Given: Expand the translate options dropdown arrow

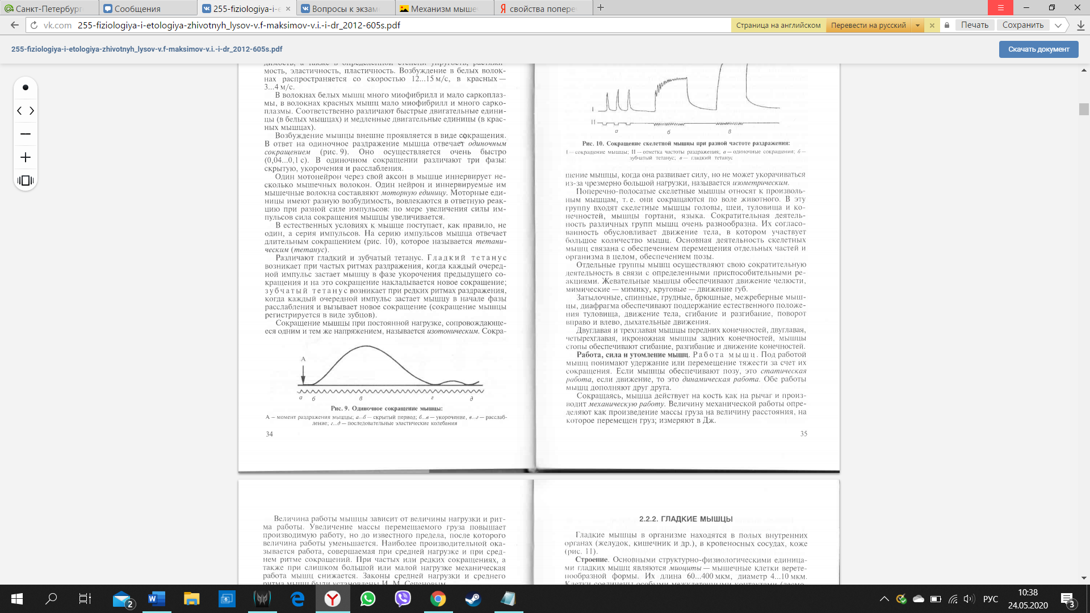Looking at the screenshot, I should point(917,25).
